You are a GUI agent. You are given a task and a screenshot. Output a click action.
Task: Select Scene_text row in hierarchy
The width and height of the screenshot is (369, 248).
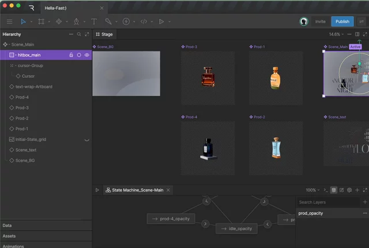click(46, 150)
